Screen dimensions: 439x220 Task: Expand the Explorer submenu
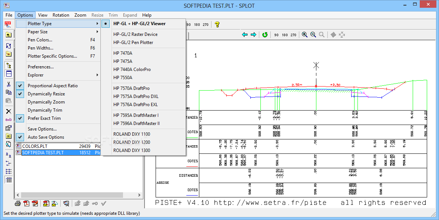coord(58,75)
